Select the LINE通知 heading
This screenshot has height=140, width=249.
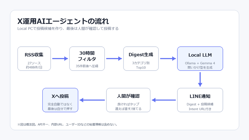coord(200,96)
